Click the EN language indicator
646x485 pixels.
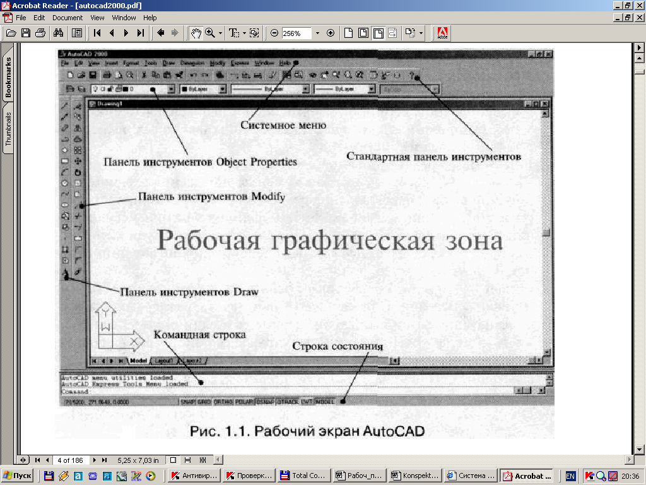(570, 476)
